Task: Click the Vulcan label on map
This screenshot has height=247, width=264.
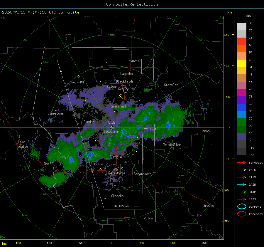Action: point(149,218)
